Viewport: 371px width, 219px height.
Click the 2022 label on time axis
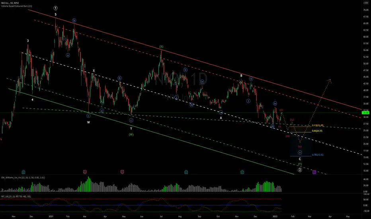click(275, 216)
